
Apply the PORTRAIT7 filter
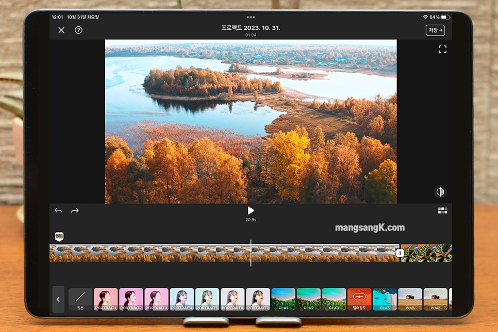click(258, 300)
